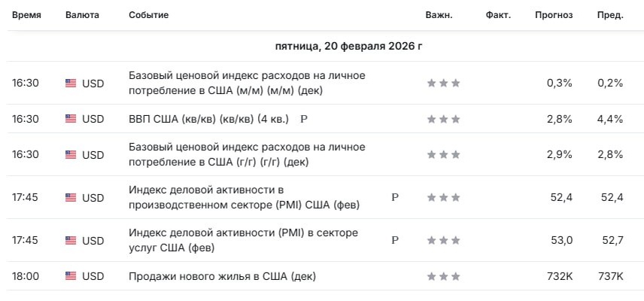Click the date header пятница, 20 февраля 2026

coord(348,46)
